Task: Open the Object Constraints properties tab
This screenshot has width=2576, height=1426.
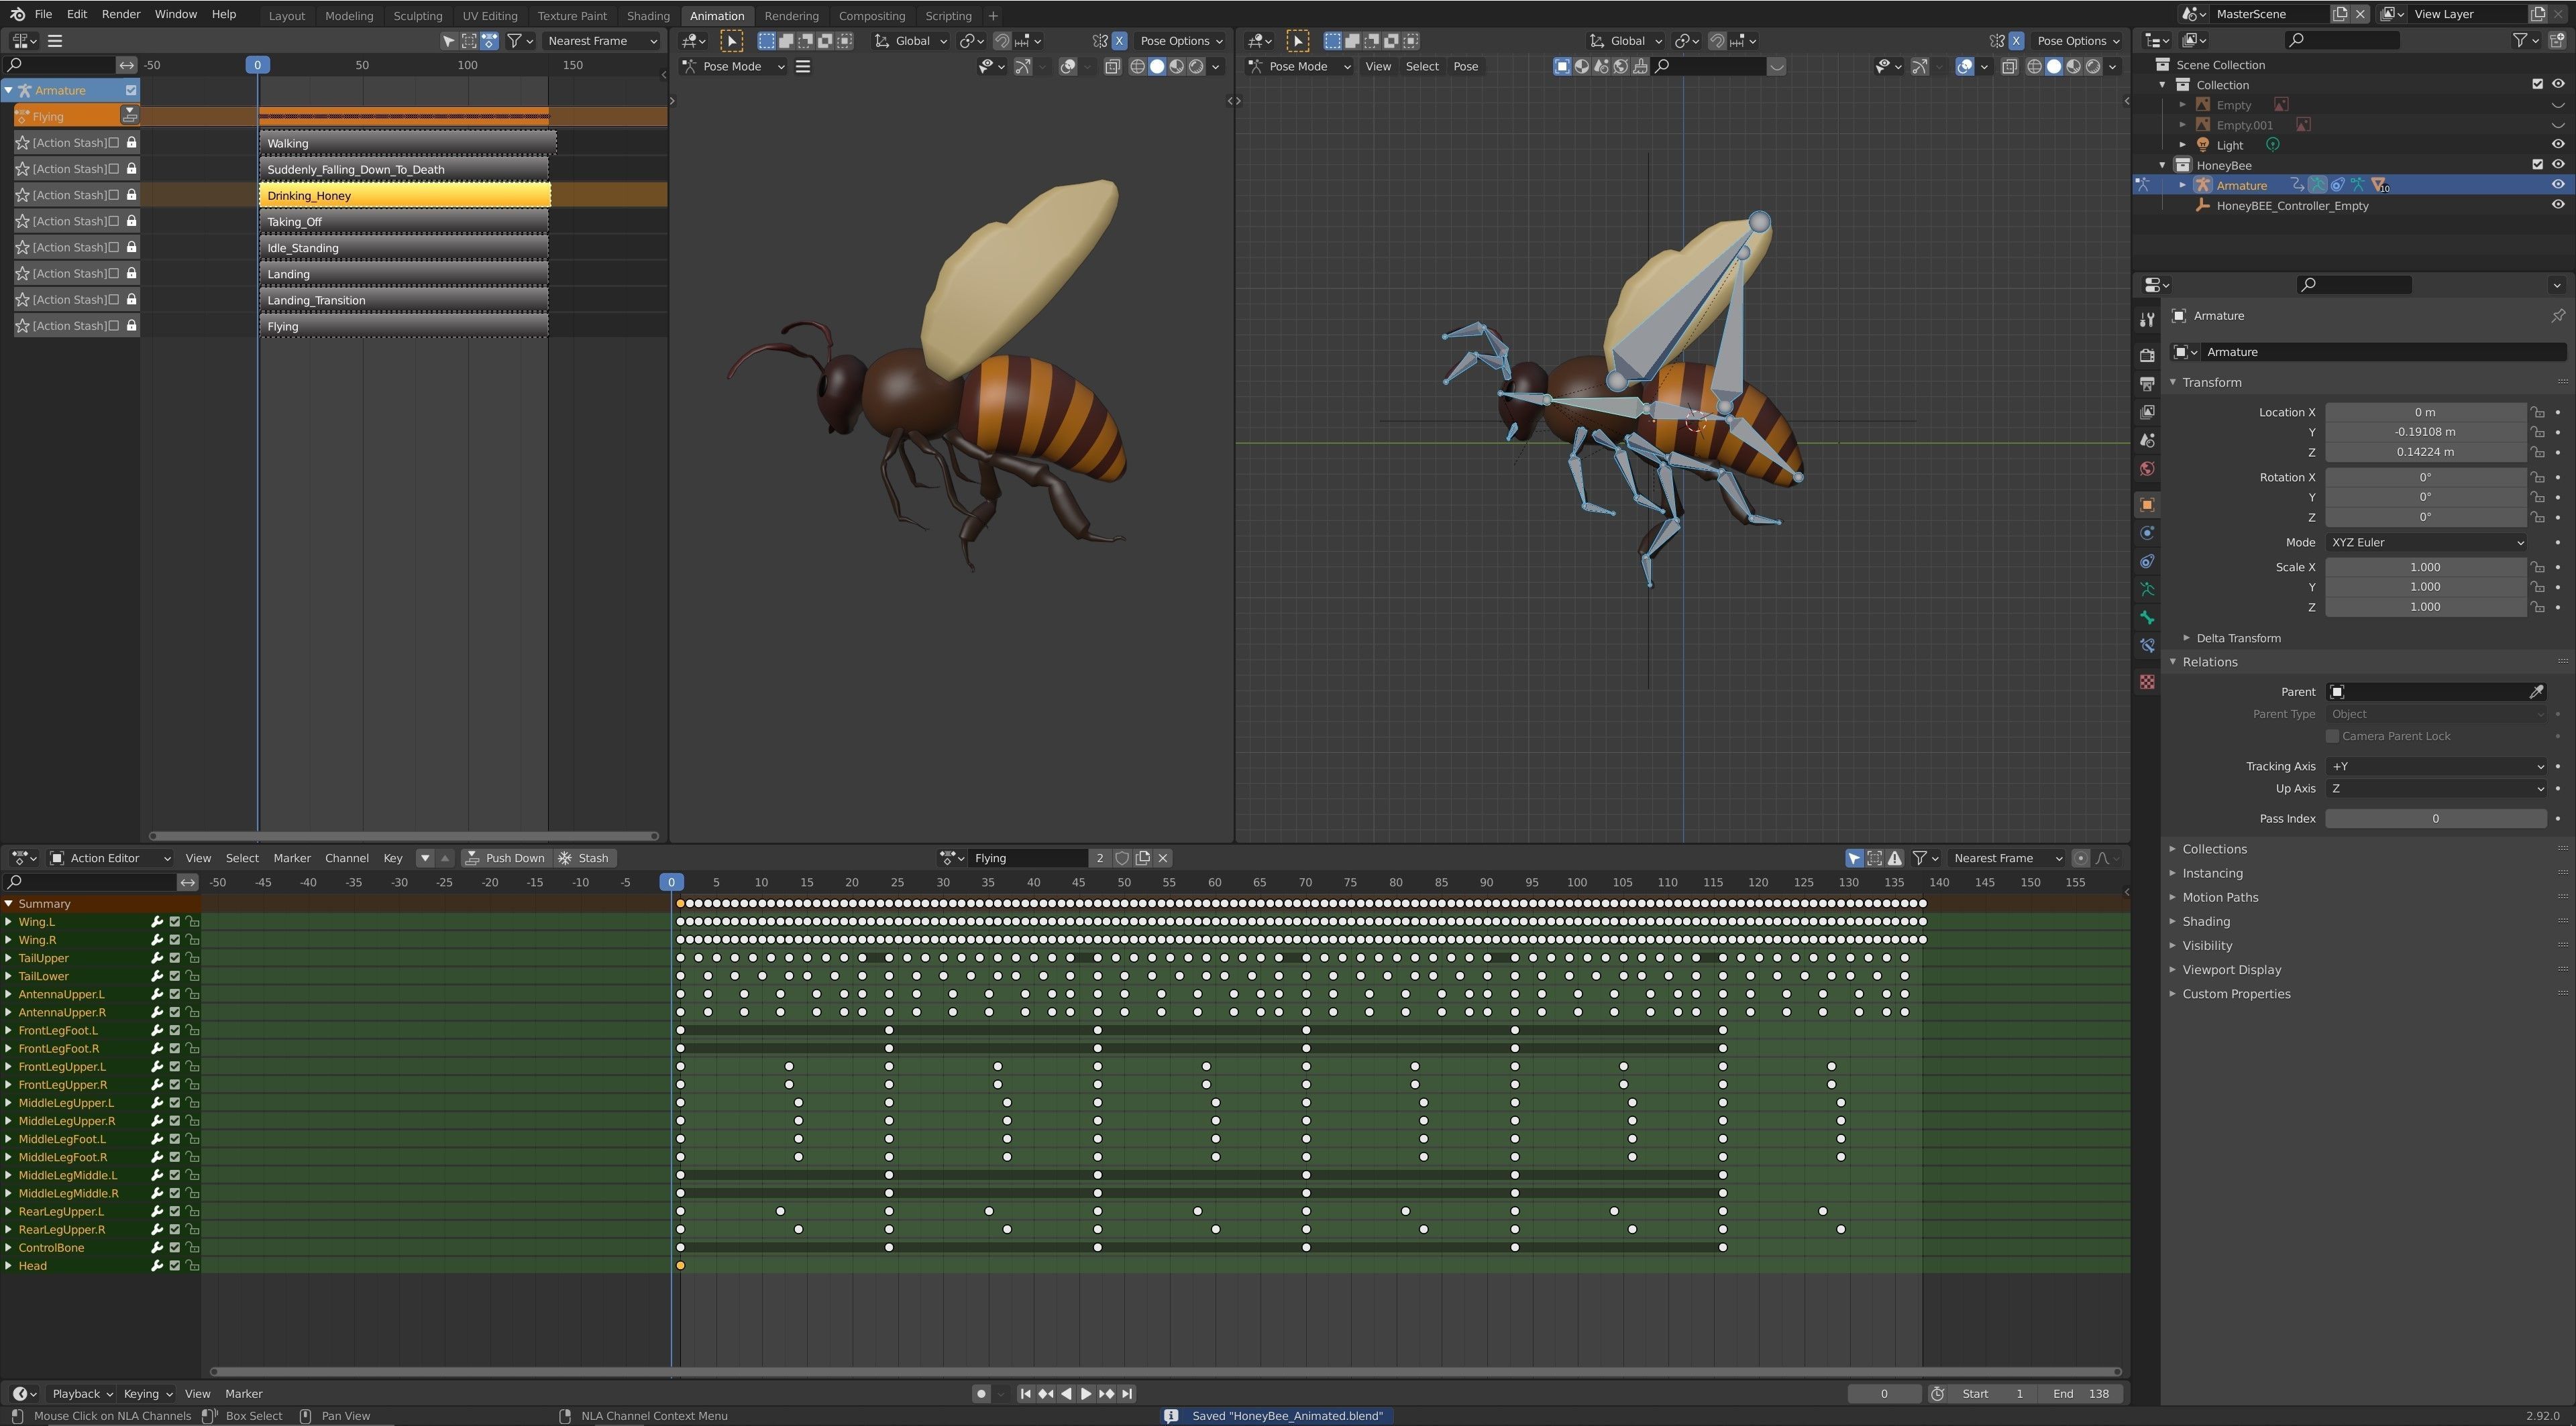Action: pyautogui.click(x=2146, y=562)
